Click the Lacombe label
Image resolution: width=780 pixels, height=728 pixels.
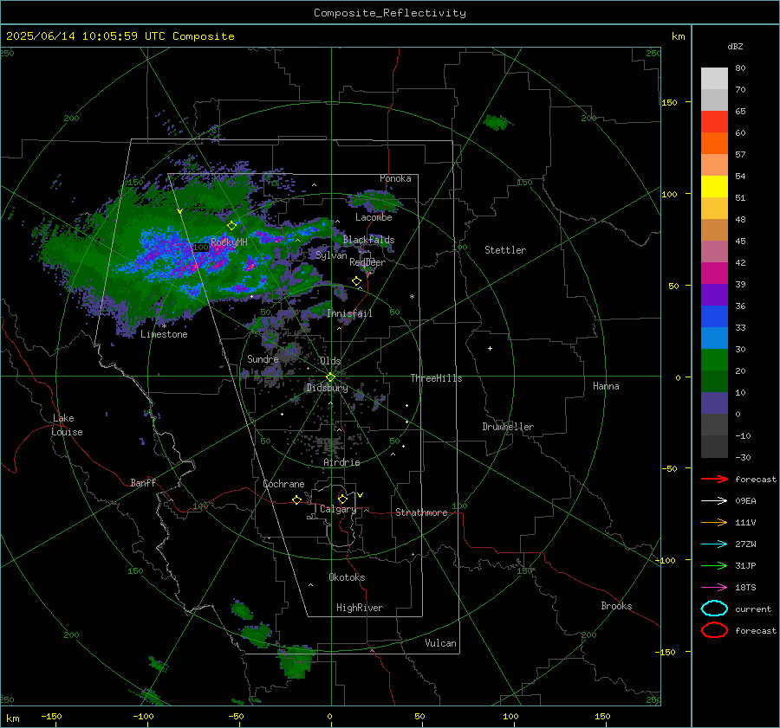pyautogui.click(x=374, y=217)
